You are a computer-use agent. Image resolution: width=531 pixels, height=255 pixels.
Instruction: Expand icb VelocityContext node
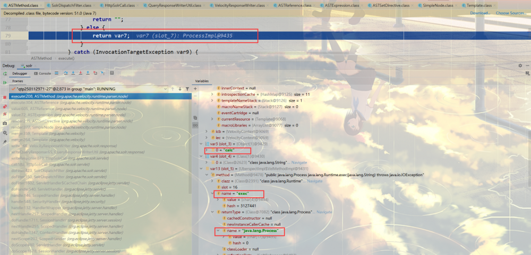click(x=207, y=132)
